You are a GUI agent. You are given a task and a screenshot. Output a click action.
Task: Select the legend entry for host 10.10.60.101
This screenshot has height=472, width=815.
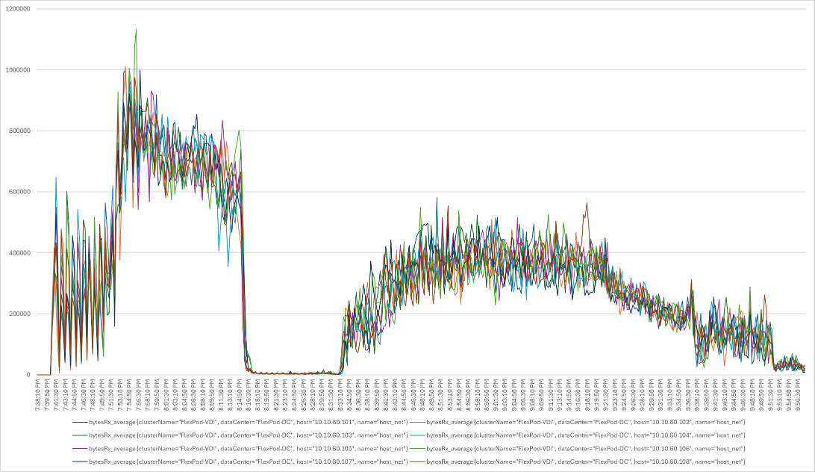pyautogui.click(x=240, y=421)
